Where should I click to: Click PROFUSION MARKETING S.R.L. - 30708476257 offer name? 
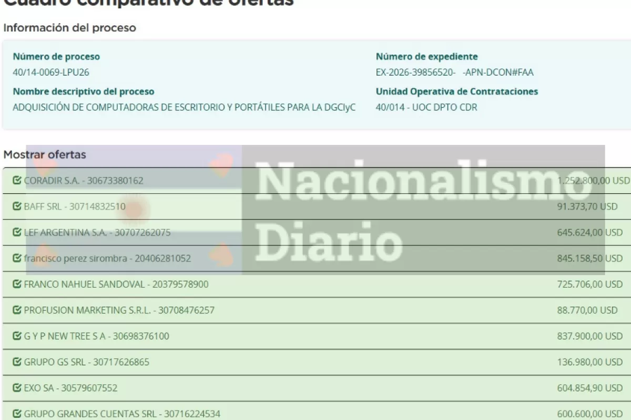(x=119, y=310)
